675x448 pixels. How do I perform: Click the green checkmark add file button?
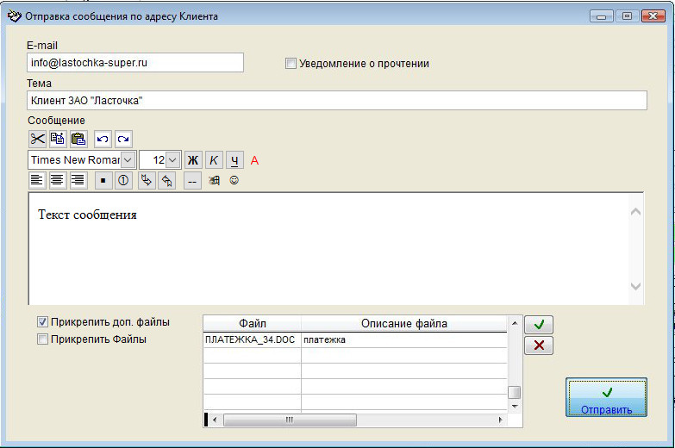(539, 325)
